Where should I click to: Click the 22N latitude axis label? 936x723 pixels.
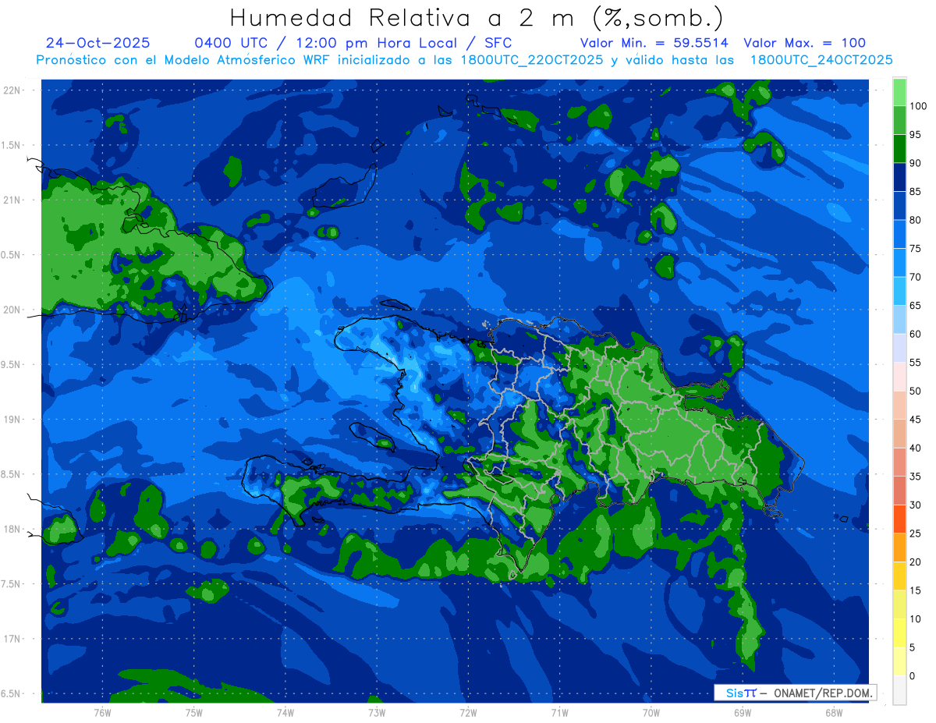point(12,90)
